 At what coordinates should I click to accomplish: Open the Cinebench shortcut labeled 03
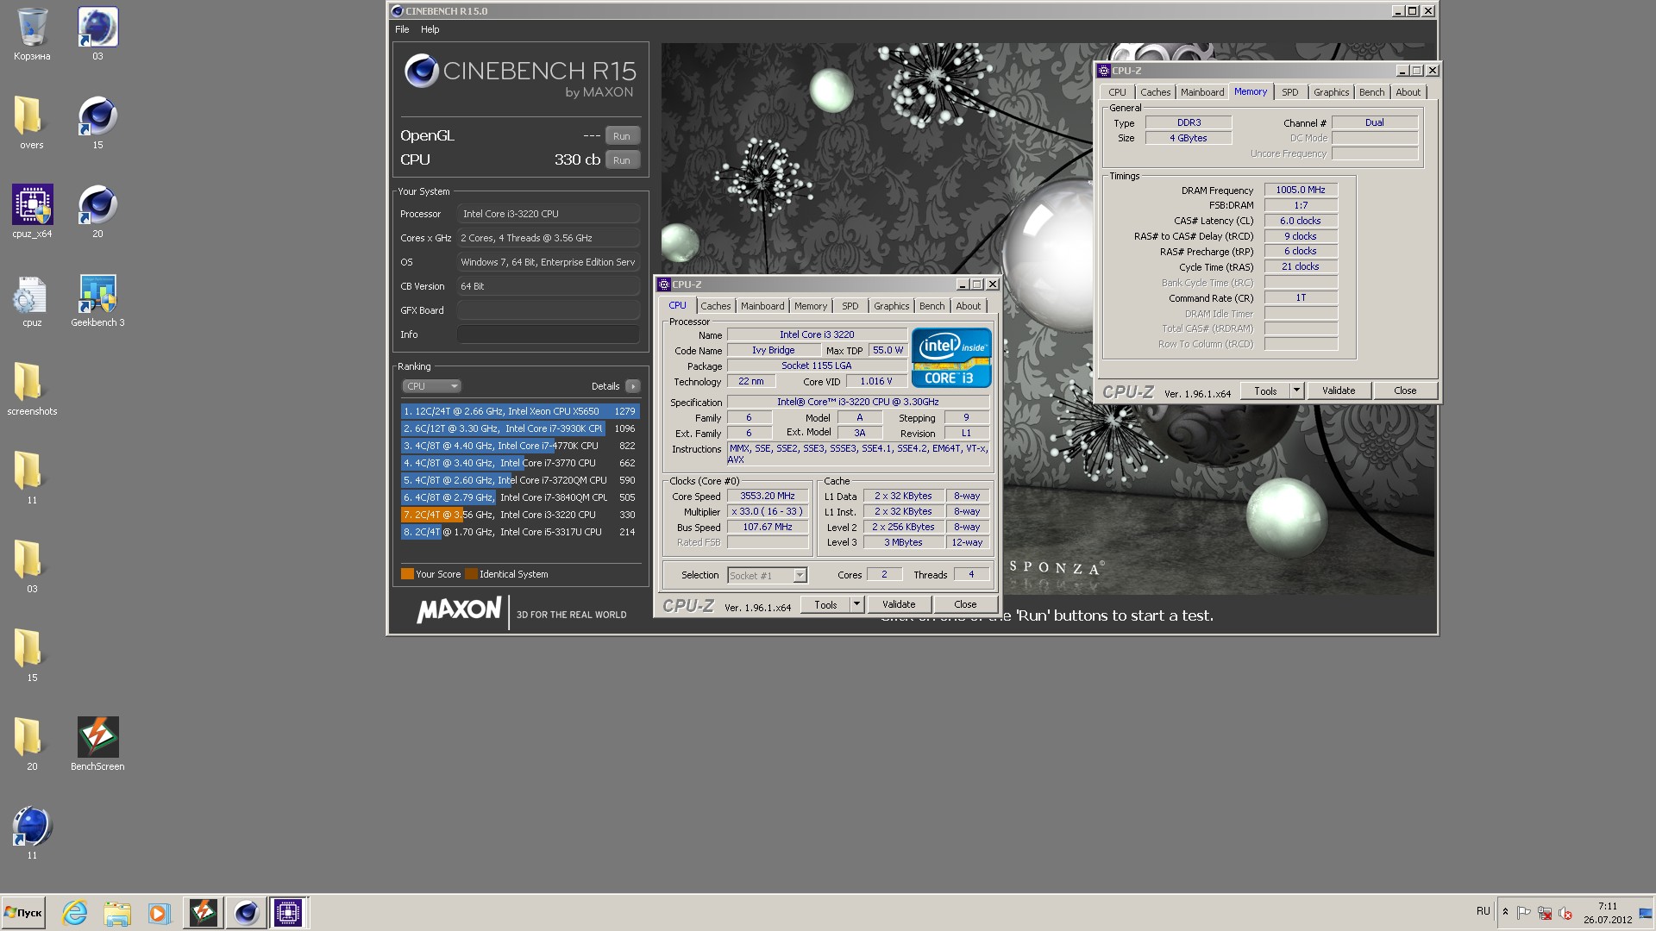[x=97, y=34]
